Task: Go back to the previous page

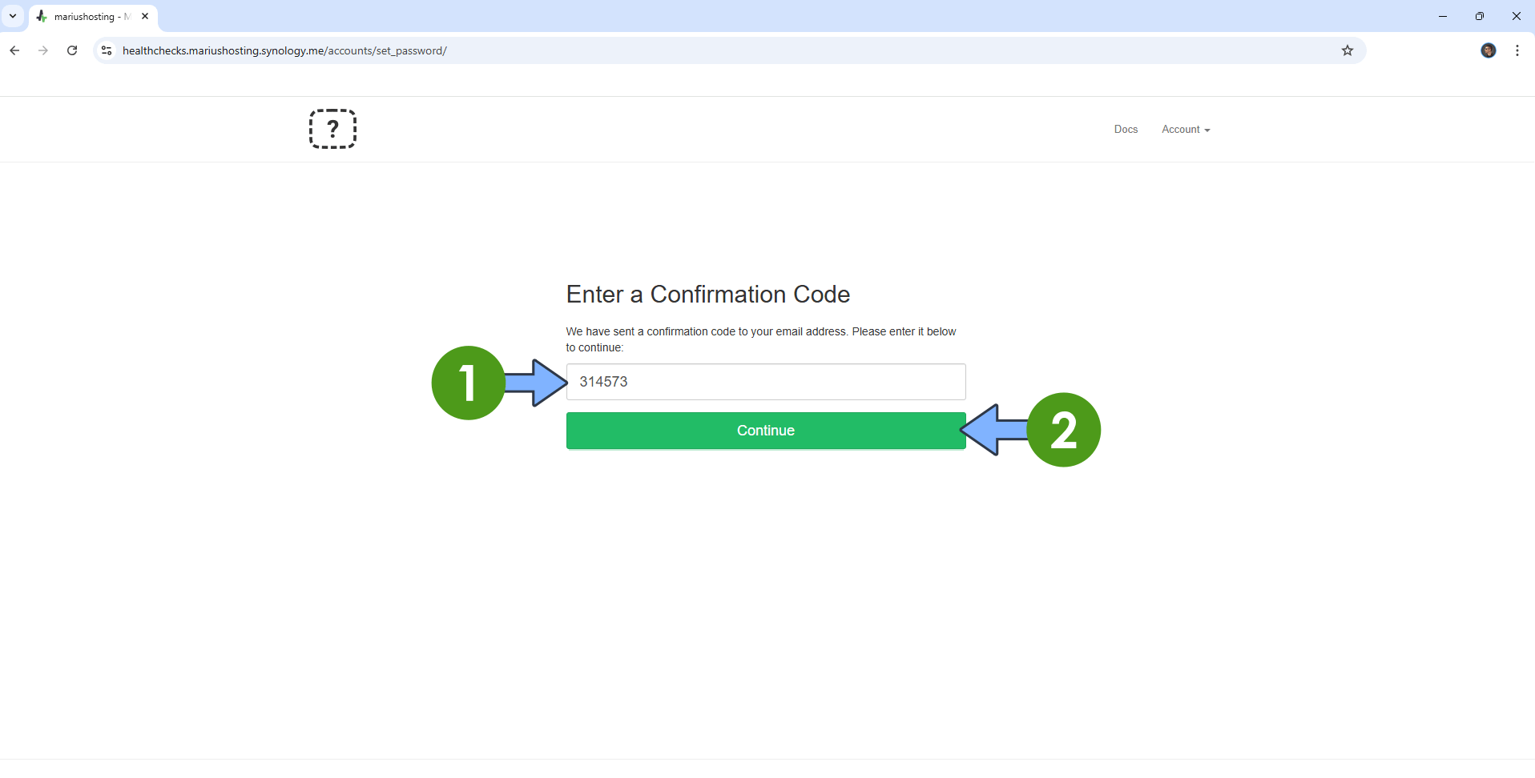Action: (x=14, y=50)
